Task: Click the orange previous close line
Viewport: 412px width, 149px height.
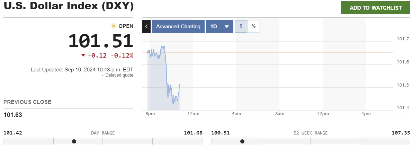Action: pos(277,52)
